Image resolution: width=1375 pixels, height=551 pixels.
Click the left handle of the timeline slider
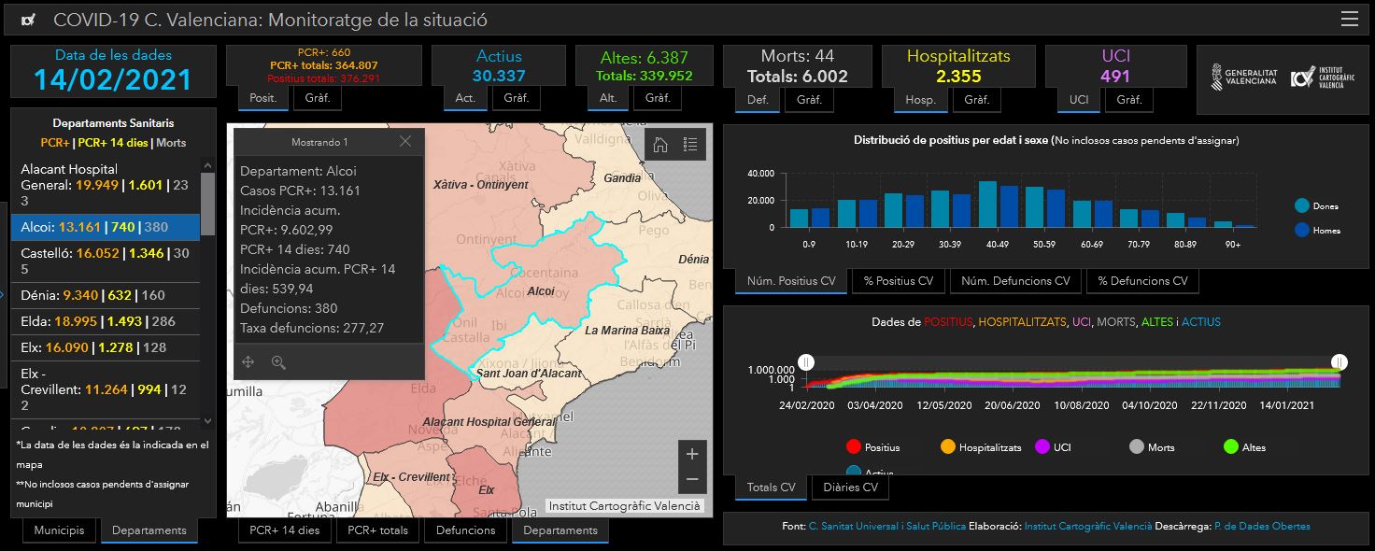pos(806,361)
